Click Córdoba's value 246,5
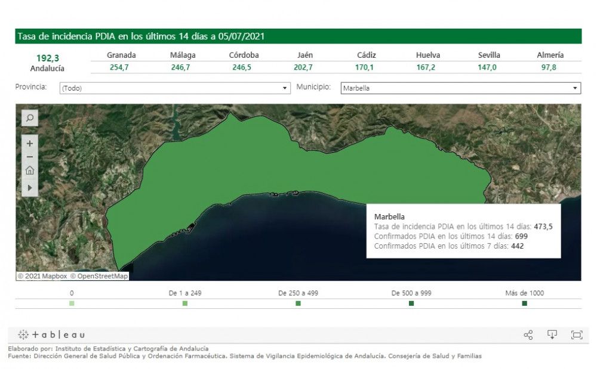Screen dimensions: 597x369 [242, 67]
